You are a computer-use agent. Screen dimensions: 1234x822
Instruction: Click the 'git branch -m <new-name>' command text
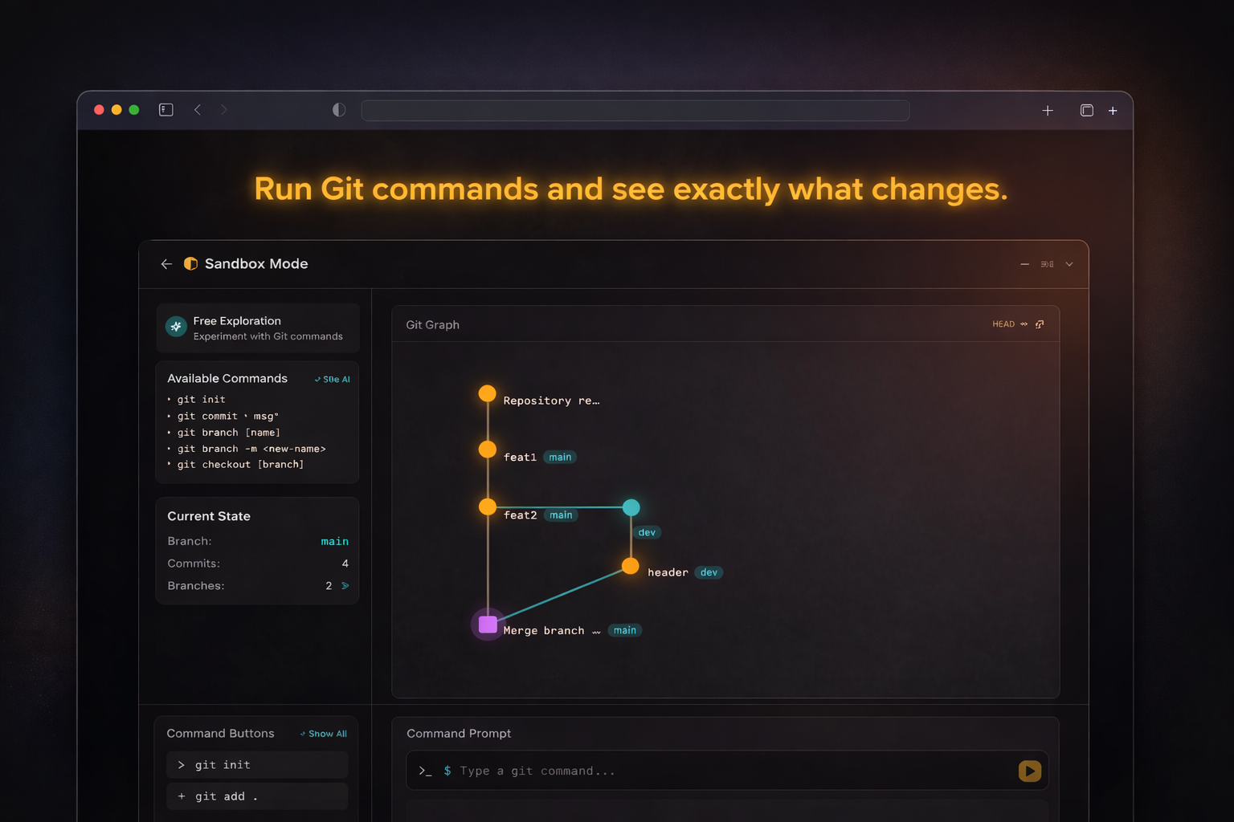pyautogui.click(x=251, y=449)
